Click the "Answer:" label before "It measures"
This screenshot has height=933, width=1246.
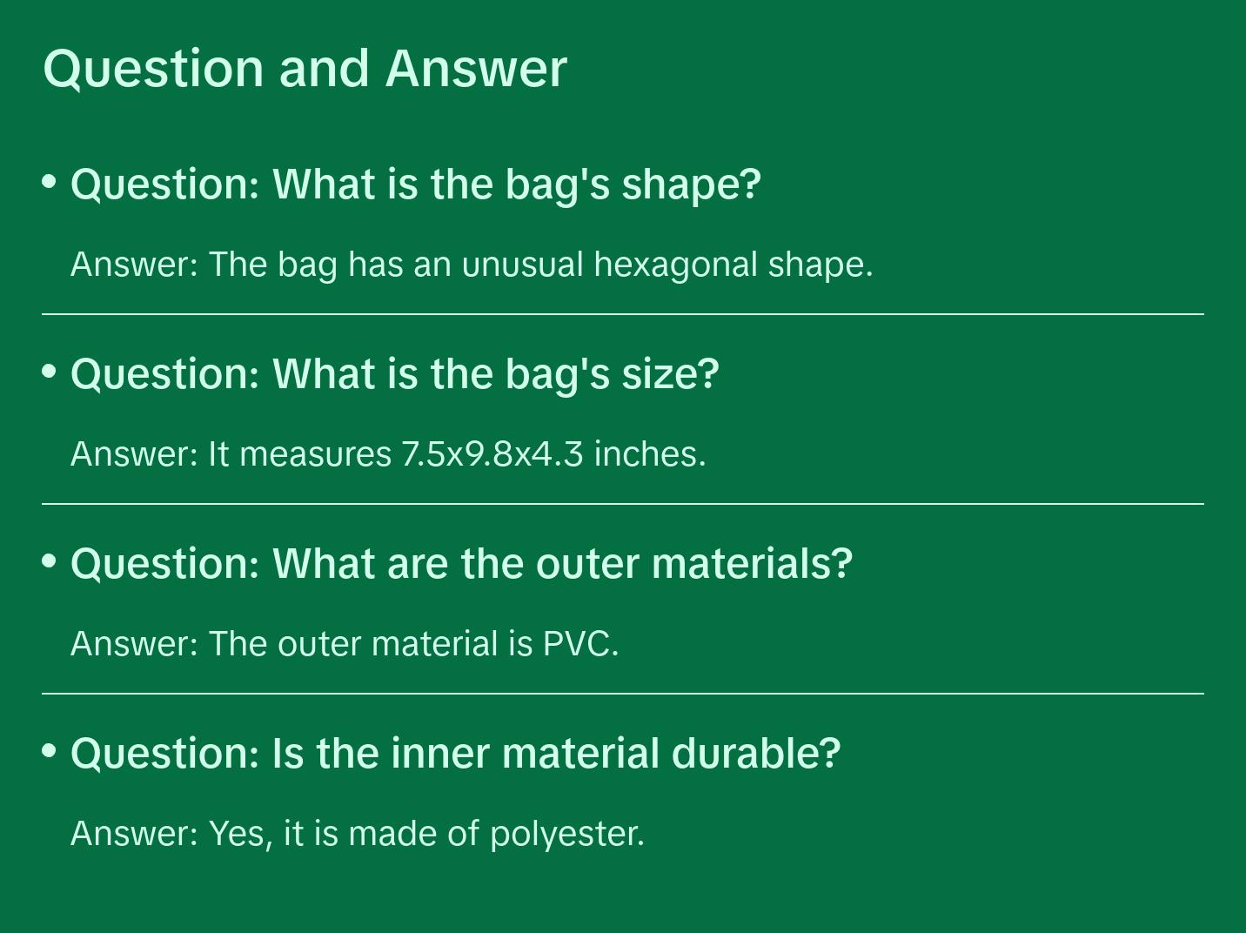(135, 454)
